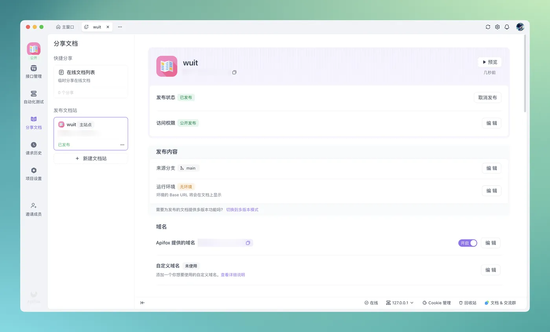Click the 在线 status in status bar
This screenshot has width=550, height=332.
coord(371,303)
